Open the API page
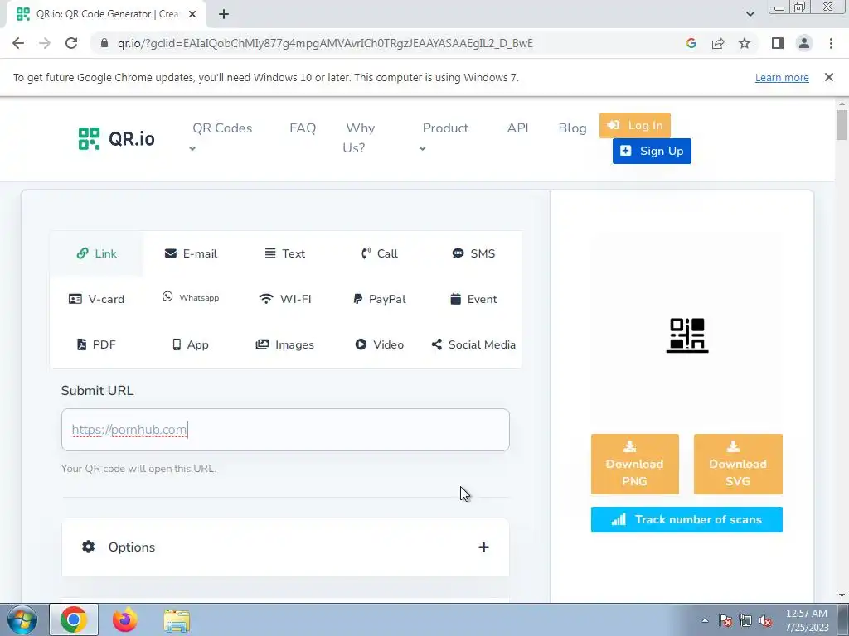849x636 pixels. (x=517, y=128)
